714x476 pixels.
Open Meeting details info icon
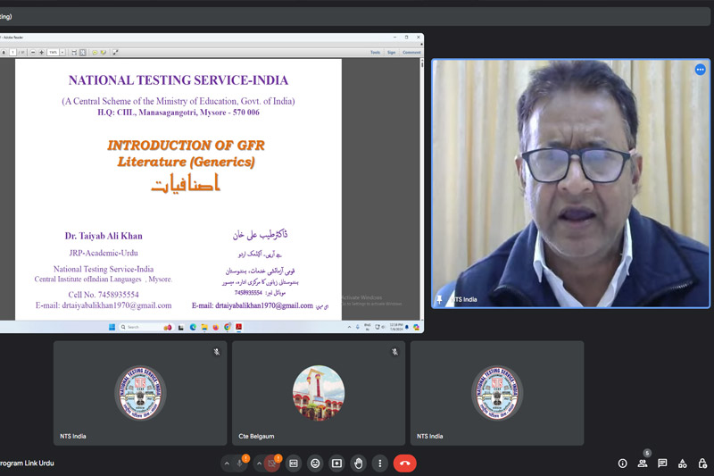point(622,463)
